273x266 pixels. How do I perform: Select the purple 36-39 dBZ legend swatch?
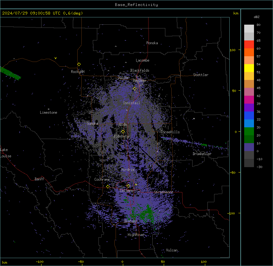(249, 108)
